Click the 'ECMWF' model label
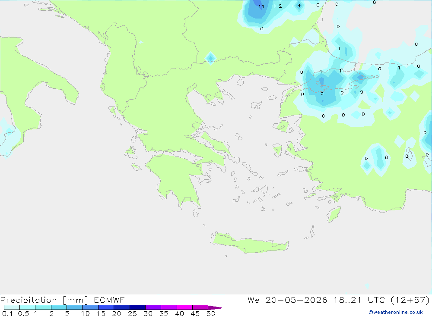Screen dimensions: 432x316 click(x=109, y=300)
